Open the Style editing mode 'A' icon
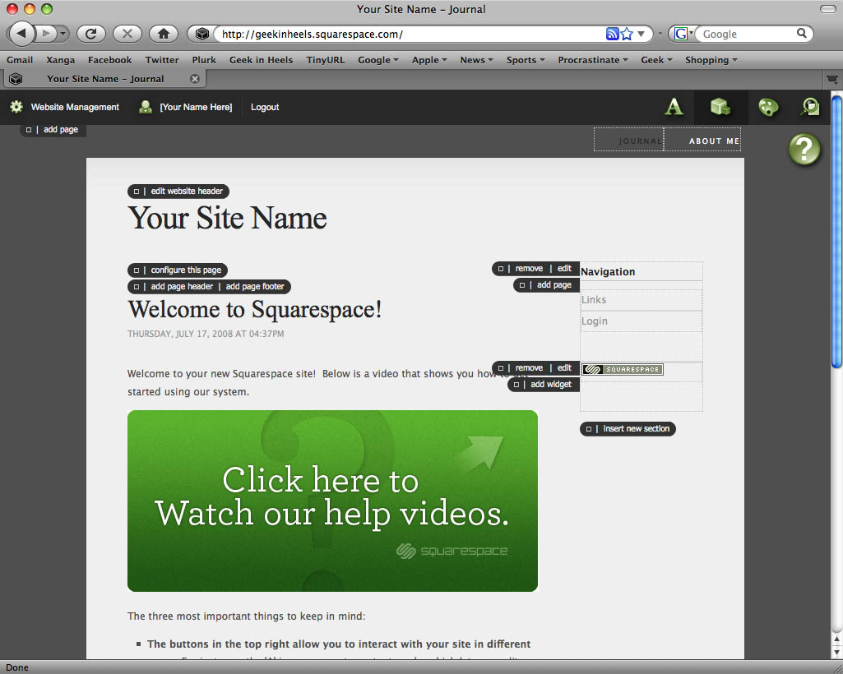Viewport: 843px width, 674px height. tap(674, 106)
